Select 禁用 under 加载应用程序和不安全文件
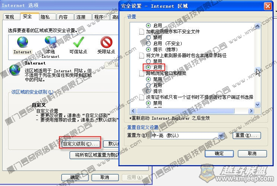 pos(149,38)
